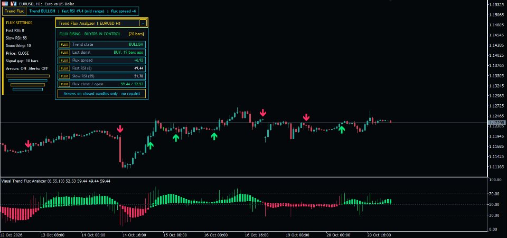Screen dimensions: 507x238
Task: Click the 'FLUX SETTINGS' heading
Action: click(x=19, y=23)
